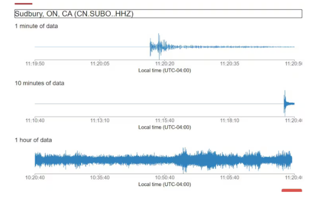Viewport: 320px width, 199px height.
Task: Click the seismic spike in the 10 minutes chart
Action: pos(285,102)
